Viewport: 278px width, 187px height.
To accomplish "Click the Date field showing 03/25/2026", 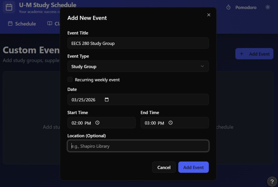I will (138, 99).
